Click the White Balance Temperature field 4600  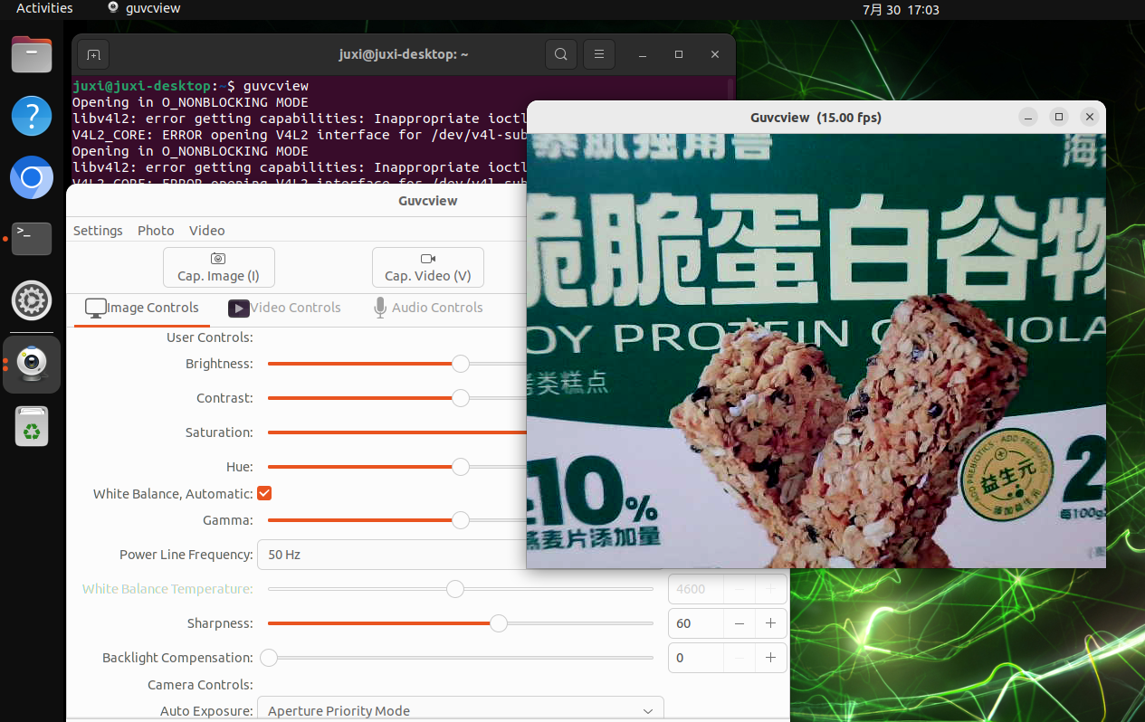696,589
